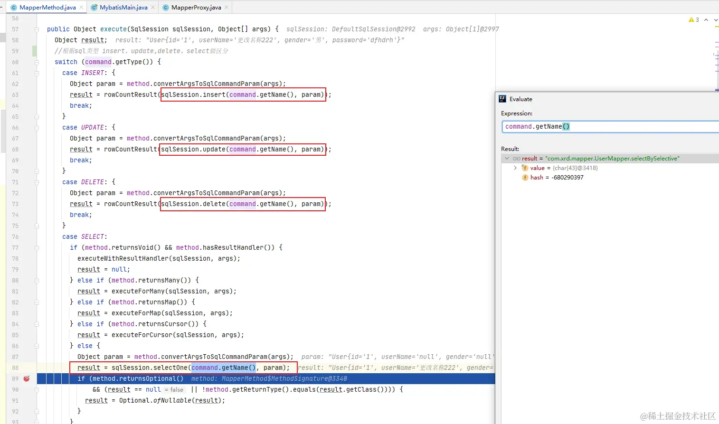Click 'sqlSession.delete' on line 73

[x=193, y=204]
